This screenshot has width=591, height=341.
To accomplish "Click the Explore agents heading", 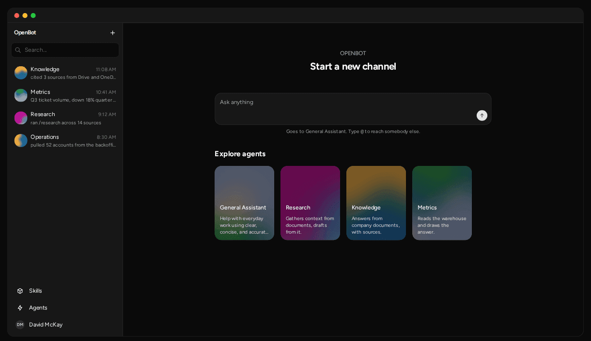I will point(240,154).
